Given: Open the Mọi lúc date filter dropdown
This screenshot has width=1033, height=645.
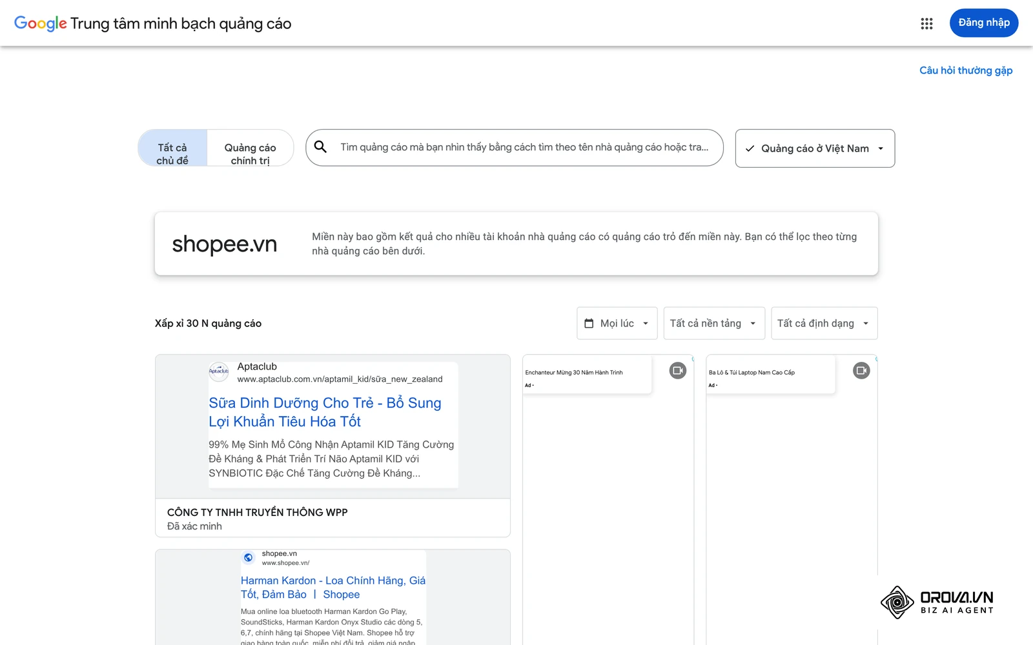Looking at the screenshot, I should click(617, 323).
